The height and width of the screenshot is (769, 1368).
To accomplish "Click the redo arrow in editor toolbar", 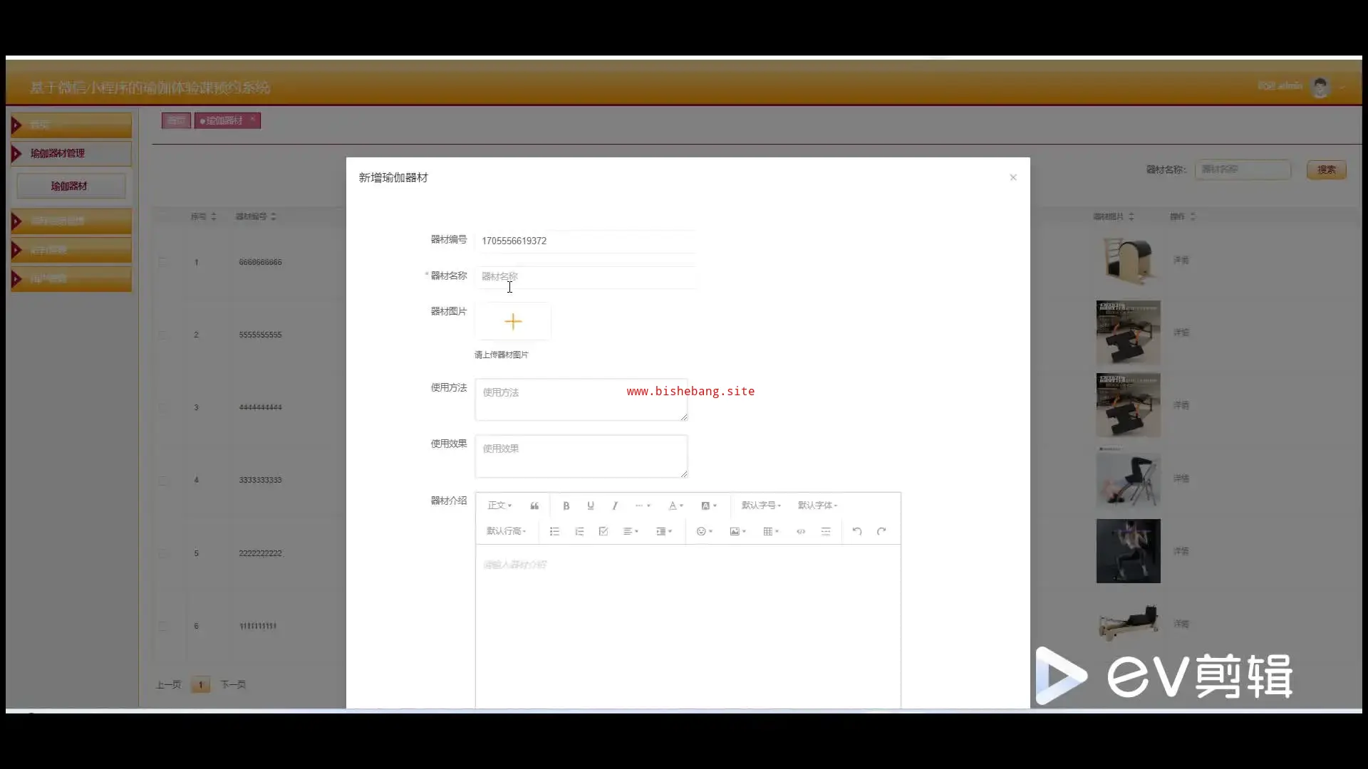I will 881,531.
